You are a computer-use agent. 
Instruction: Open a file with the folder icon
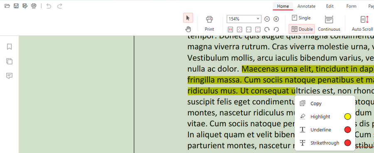tap(7, 6)
